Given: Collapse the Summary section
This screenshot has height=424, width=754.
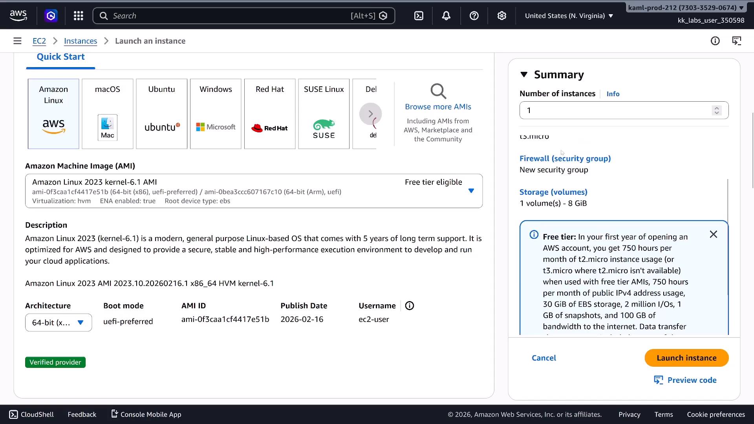Looking at the screenshot, I should coord(524,75).
